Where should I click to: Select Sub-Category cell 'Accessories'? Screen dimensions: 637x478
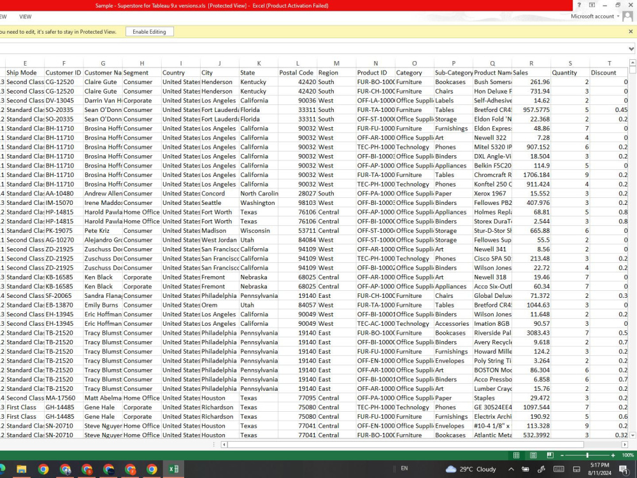(x=454, y=324)
